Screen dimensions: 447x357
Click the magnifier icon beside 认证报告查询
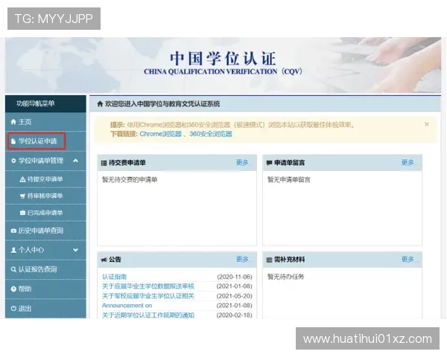pyautogui.click(x=13, y=269)
